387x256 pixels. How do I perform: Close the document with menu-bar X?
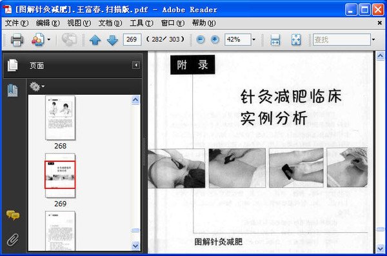(x=380, y=23)
